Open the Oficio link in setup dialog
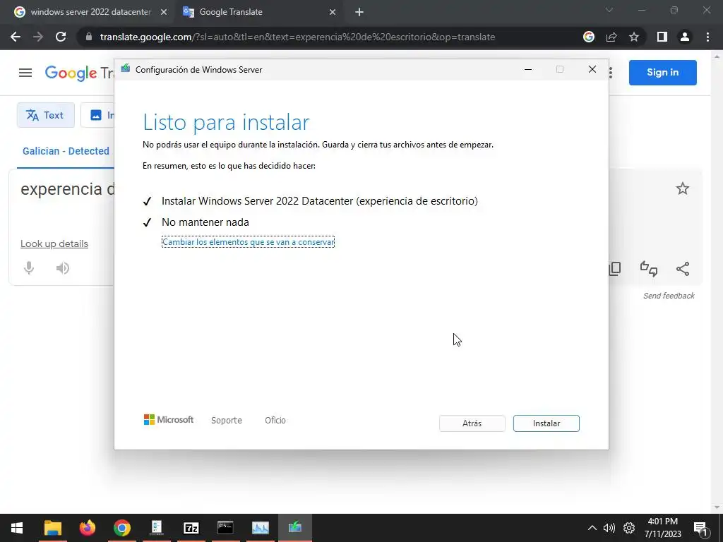This screenshot has height=542, width=723. (275, 421)
